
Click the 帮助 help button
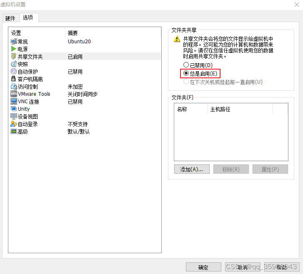click(282, 267)
